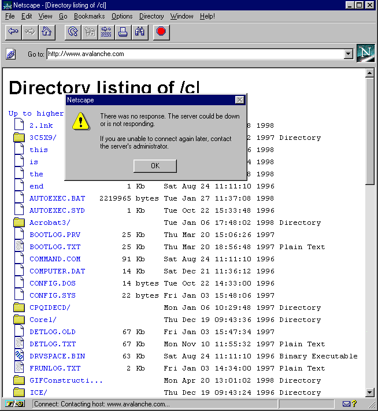Image resolution: width=378 pixels, height=411 pixels.
Task: Click the Open Location toolbar icon
Action: point(106,32)
